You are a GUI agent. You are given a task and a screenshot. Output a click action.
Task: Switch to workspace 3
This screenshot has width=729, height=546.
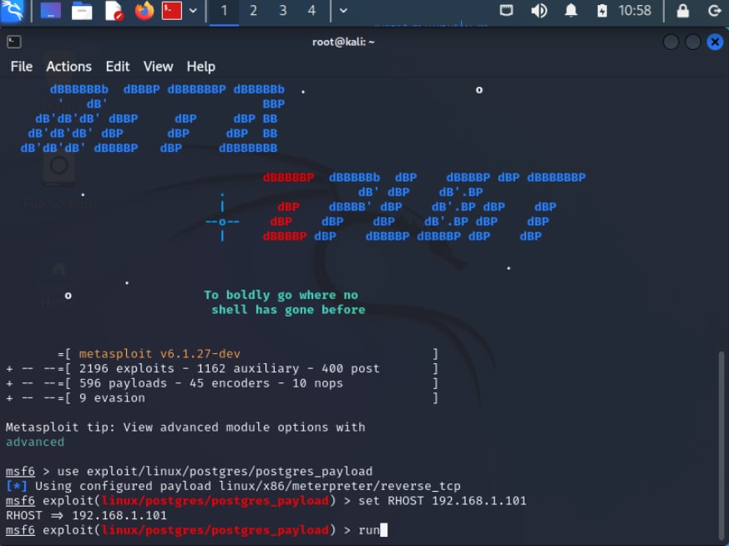click(283, 11)
